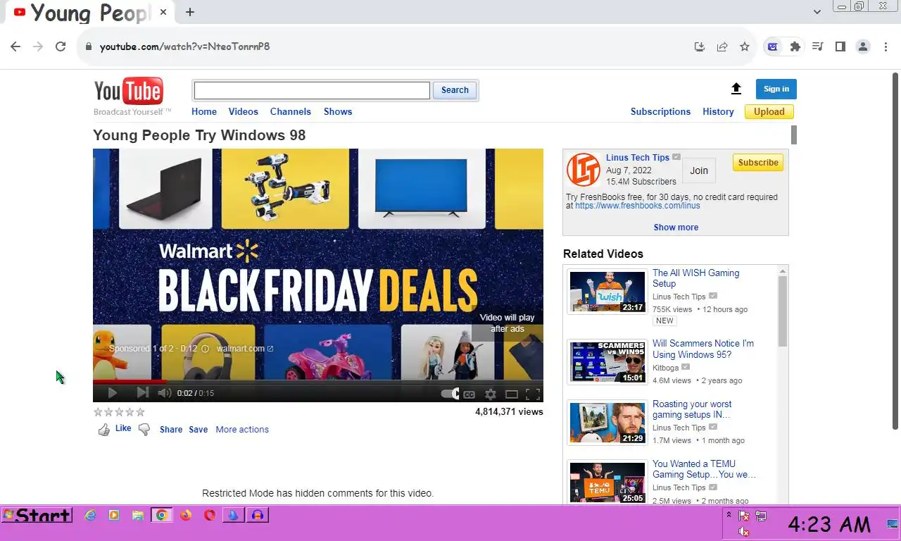Image resolution: width=901 pixels, height=541 pixels.
Task: Open the Linus Tech Tips channel avatar
Action: coord(584,170)
